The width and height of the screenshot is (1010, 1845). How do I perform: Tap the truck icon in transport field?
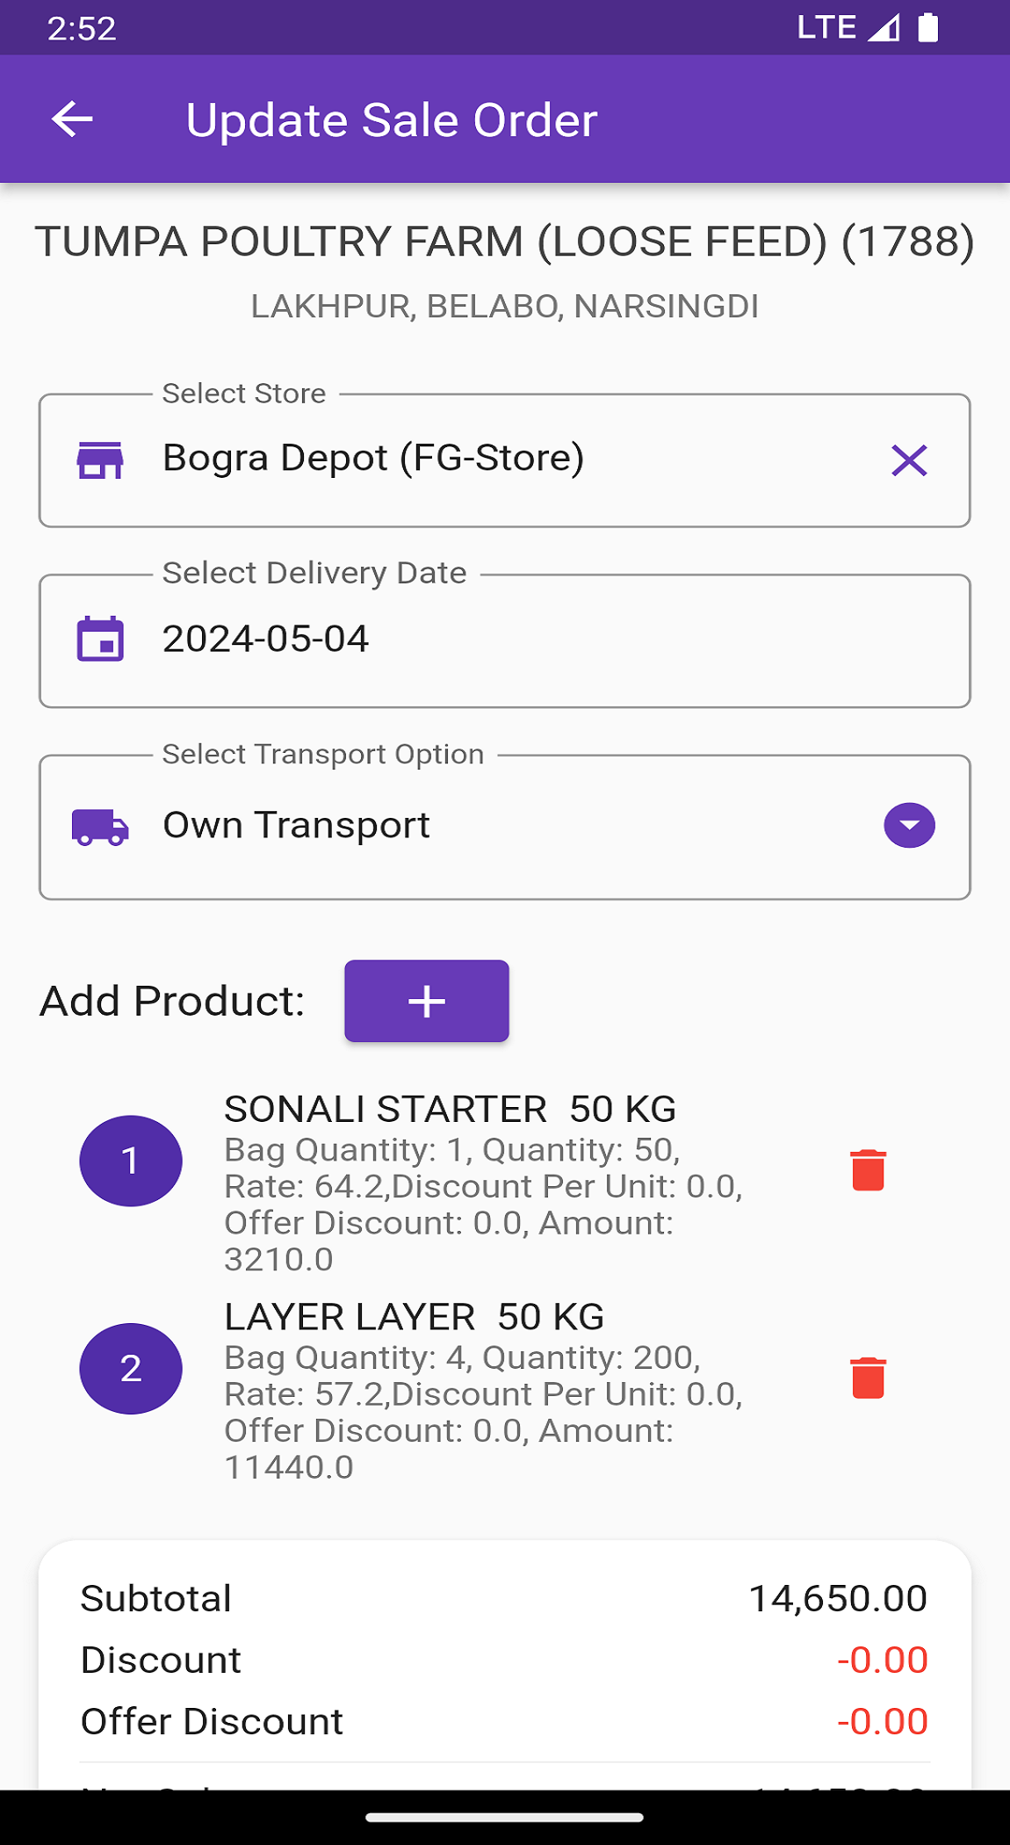click(x=100, y=827)
